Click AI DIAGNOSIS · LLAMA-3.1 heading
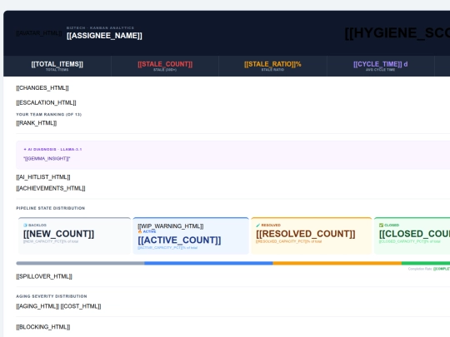The height and width of the screenshot is (337, 450). (x=55, y=149)
